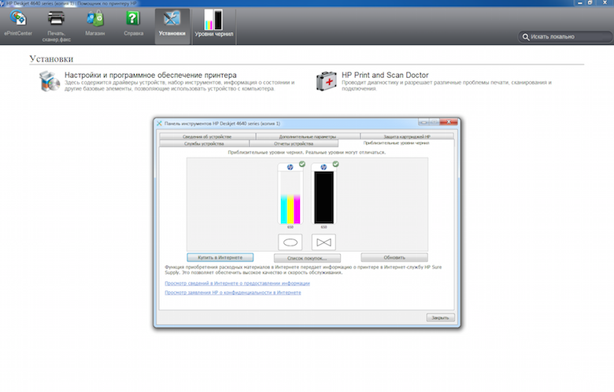Click the Искать локально search field
Viewport: 614px width, 392px height.
565,37
